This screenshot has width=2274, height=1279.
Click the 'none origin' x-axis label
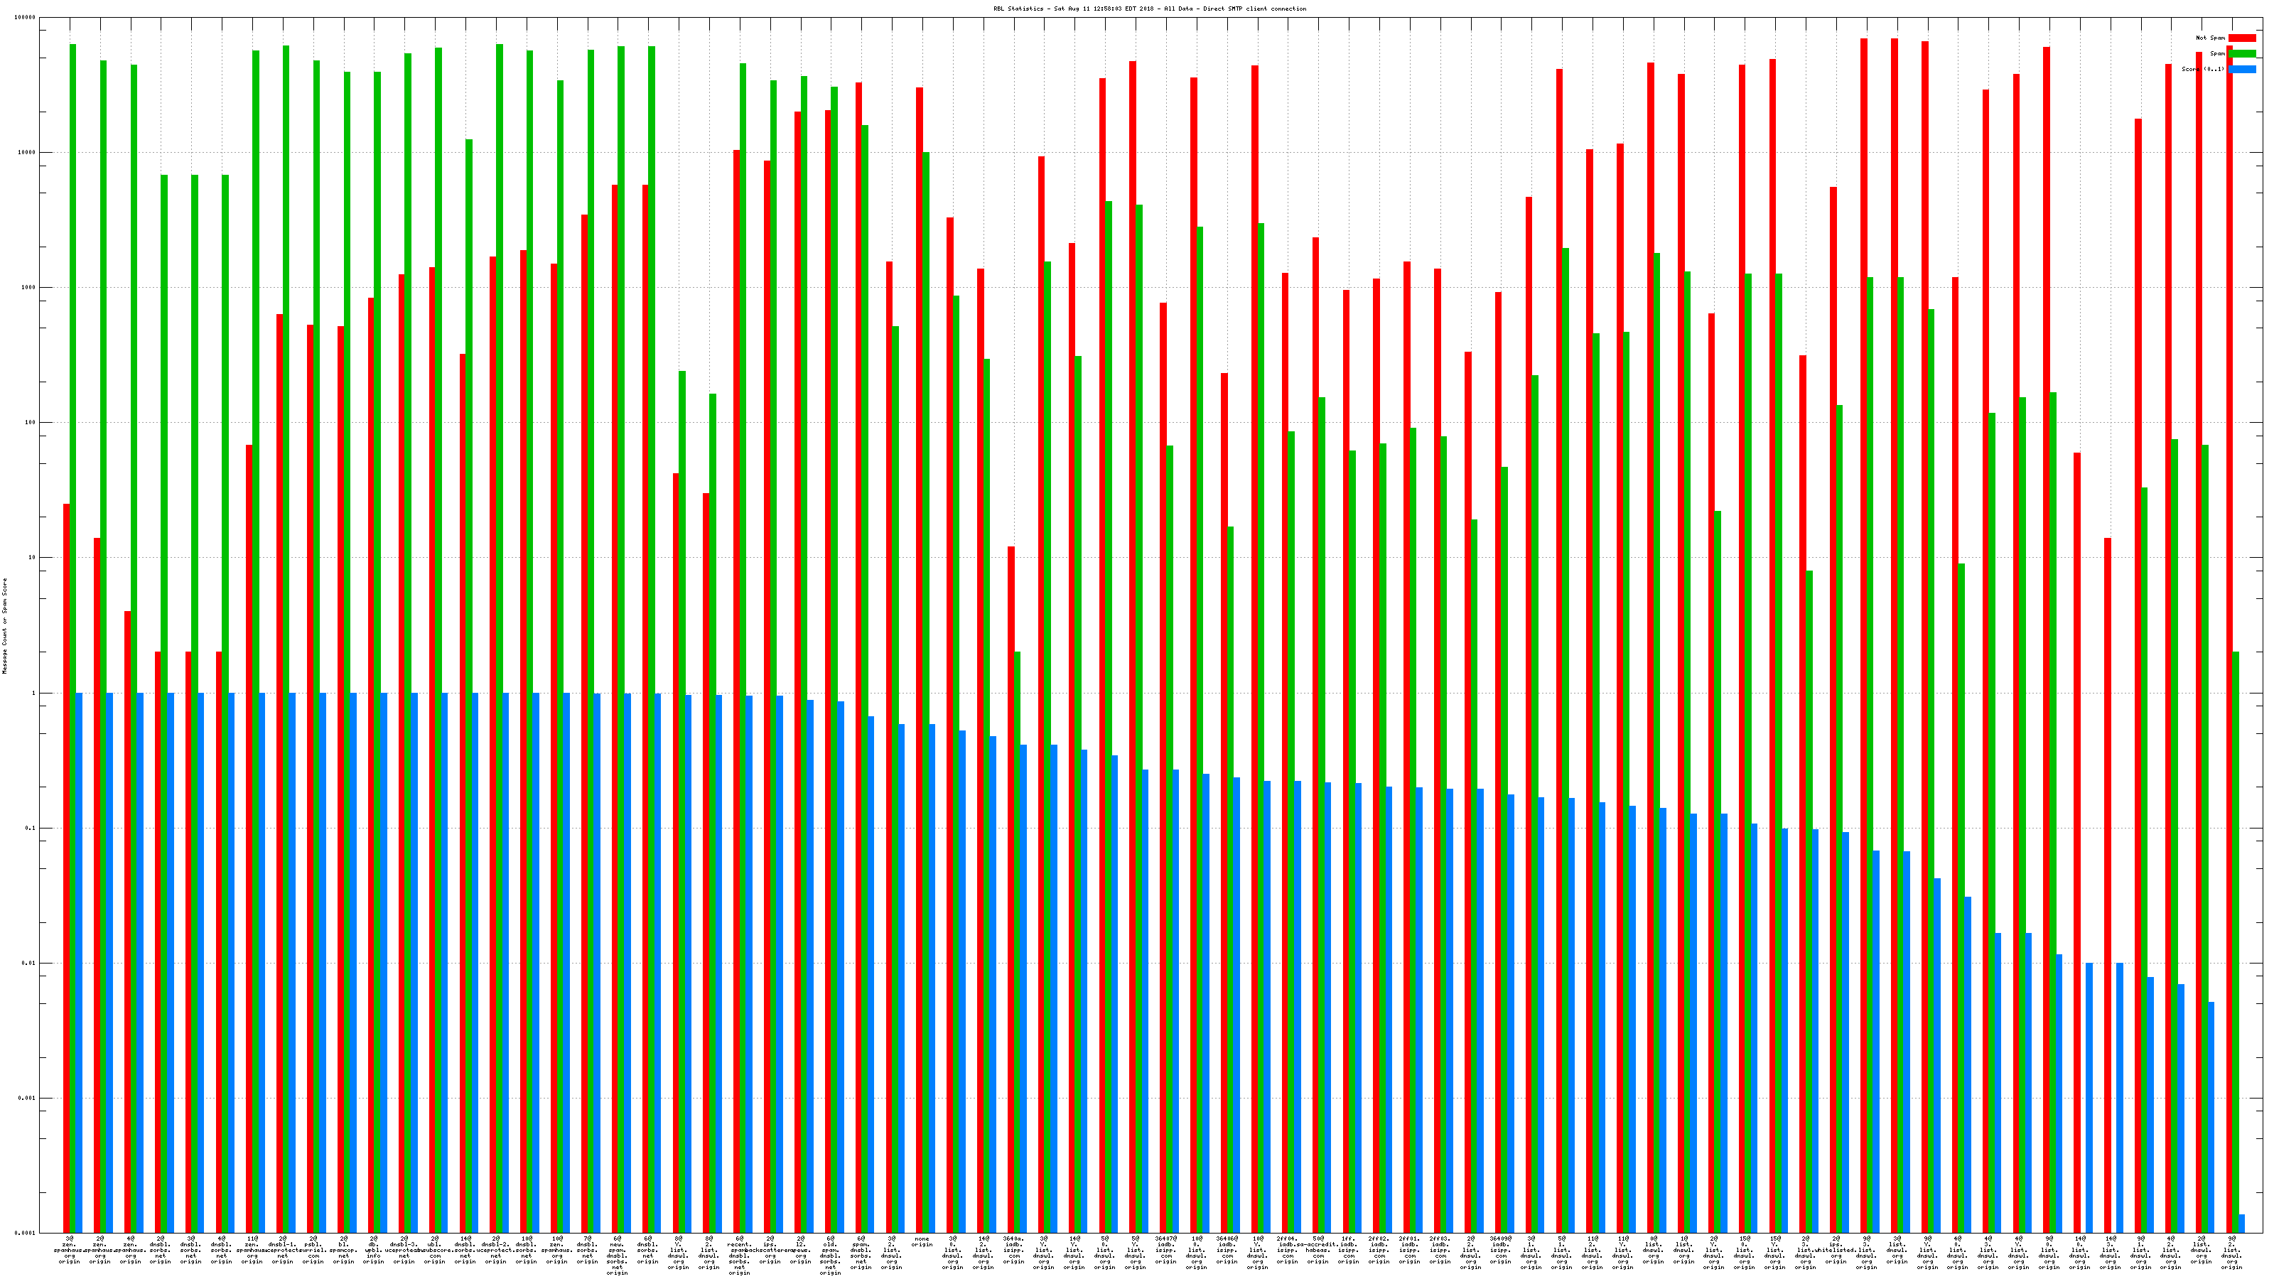coord(922,1242)
